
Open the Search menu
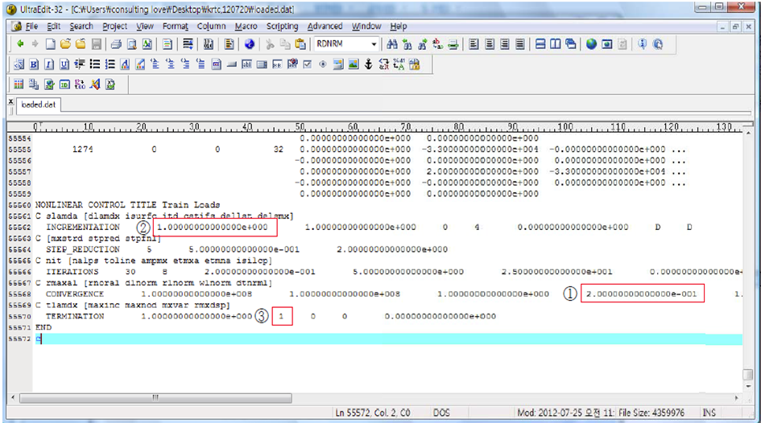click(81, 27)
